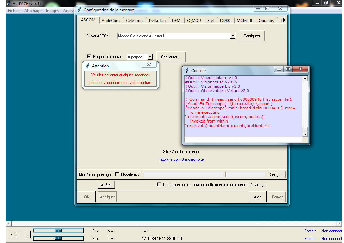
Task: Click the horizontal scrollbar left arrow
Action: tap(9, 224)
